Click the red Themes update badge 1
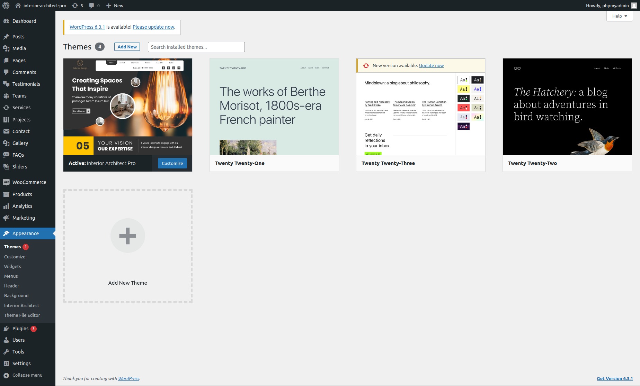Image resolution: width=640 pixels, height=386 pixels. coord(26,247)
